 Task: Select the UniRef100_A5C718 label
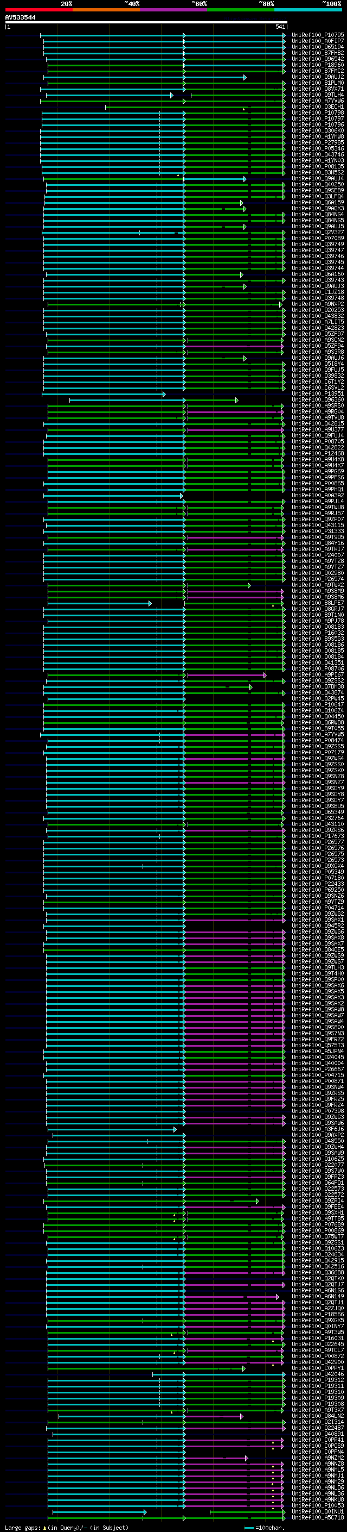point(318,1517)
